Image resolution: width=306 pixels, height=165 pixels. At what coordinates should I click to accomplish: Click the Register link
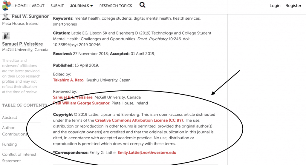(293, 6)
